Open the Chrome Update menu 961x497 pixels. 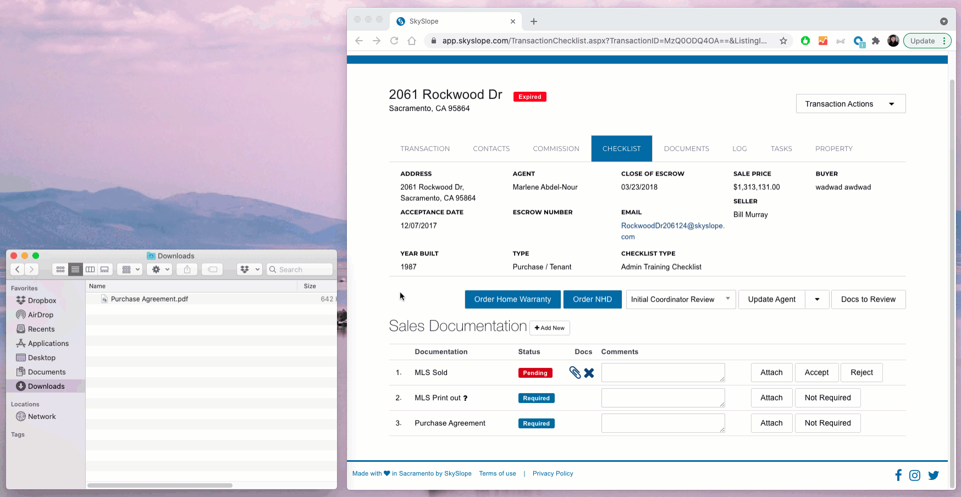coord(927,41)
